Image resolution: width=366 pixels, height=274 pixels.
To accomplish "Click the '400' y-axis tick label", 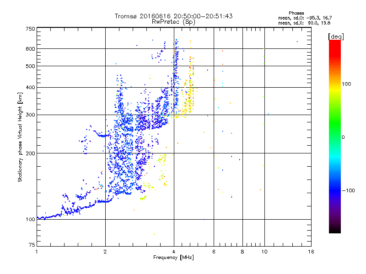I will pyautogui.click(x=31, y=88).
